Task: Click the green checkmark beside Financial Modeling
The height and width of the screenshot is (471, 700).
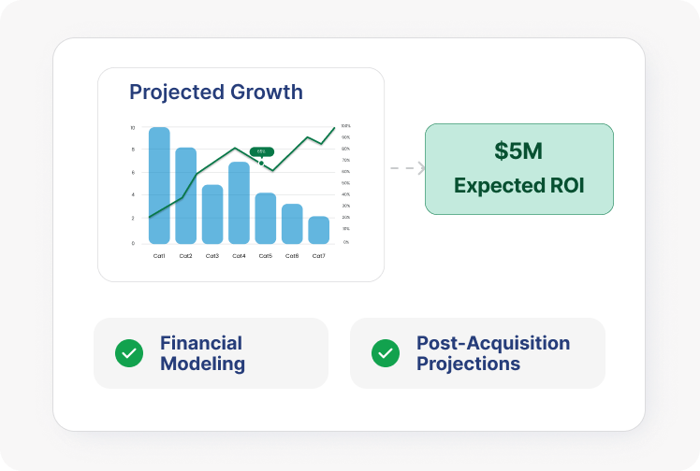Action: [129, 353]
